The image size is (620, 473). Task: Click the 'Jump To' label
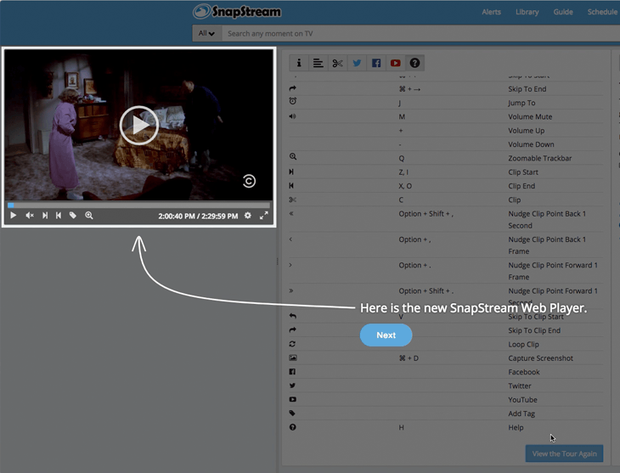[521, 103]
